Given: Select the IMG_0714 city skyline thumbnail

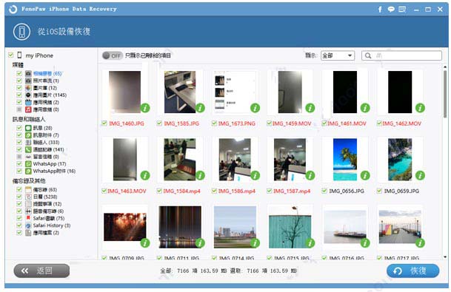Looking at the screenshot, I should (x=235, y=227).
